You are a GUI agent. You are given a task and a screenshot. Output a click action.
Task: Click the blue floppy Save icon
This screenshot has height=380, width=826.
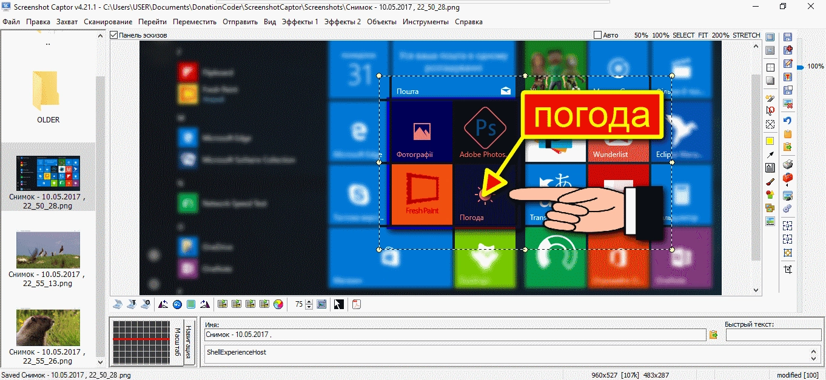[788, 37]
